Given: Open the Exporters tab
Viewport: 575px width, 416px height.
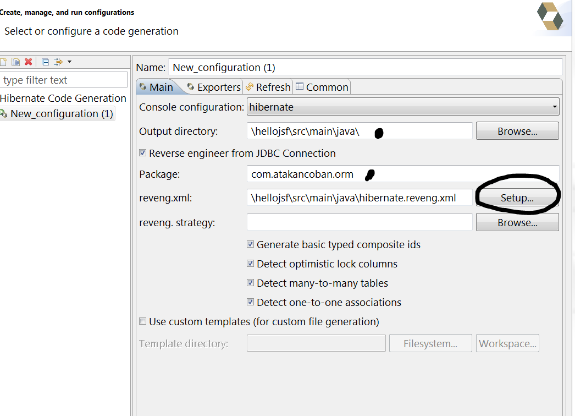Looking at the screenshot, I should tap(214, 87).
